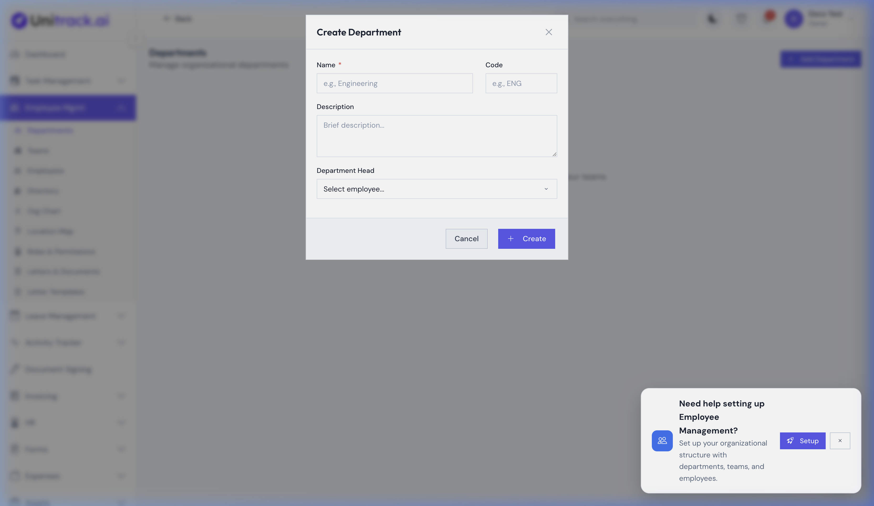
Task: Click the user avatar in the top bar
Action: pos(794,19)
